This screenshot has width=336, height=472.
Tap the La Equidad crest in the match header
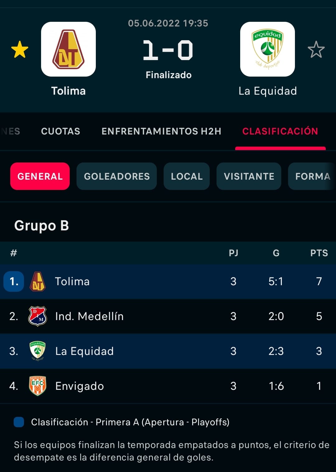pyautogui.click(x=268, y=49)
